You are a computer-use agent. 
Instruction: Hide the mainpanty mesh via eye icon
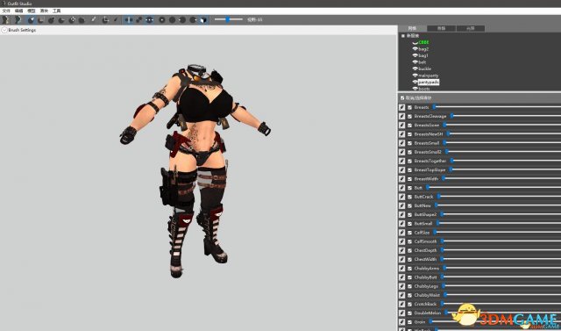pos(415,76)
